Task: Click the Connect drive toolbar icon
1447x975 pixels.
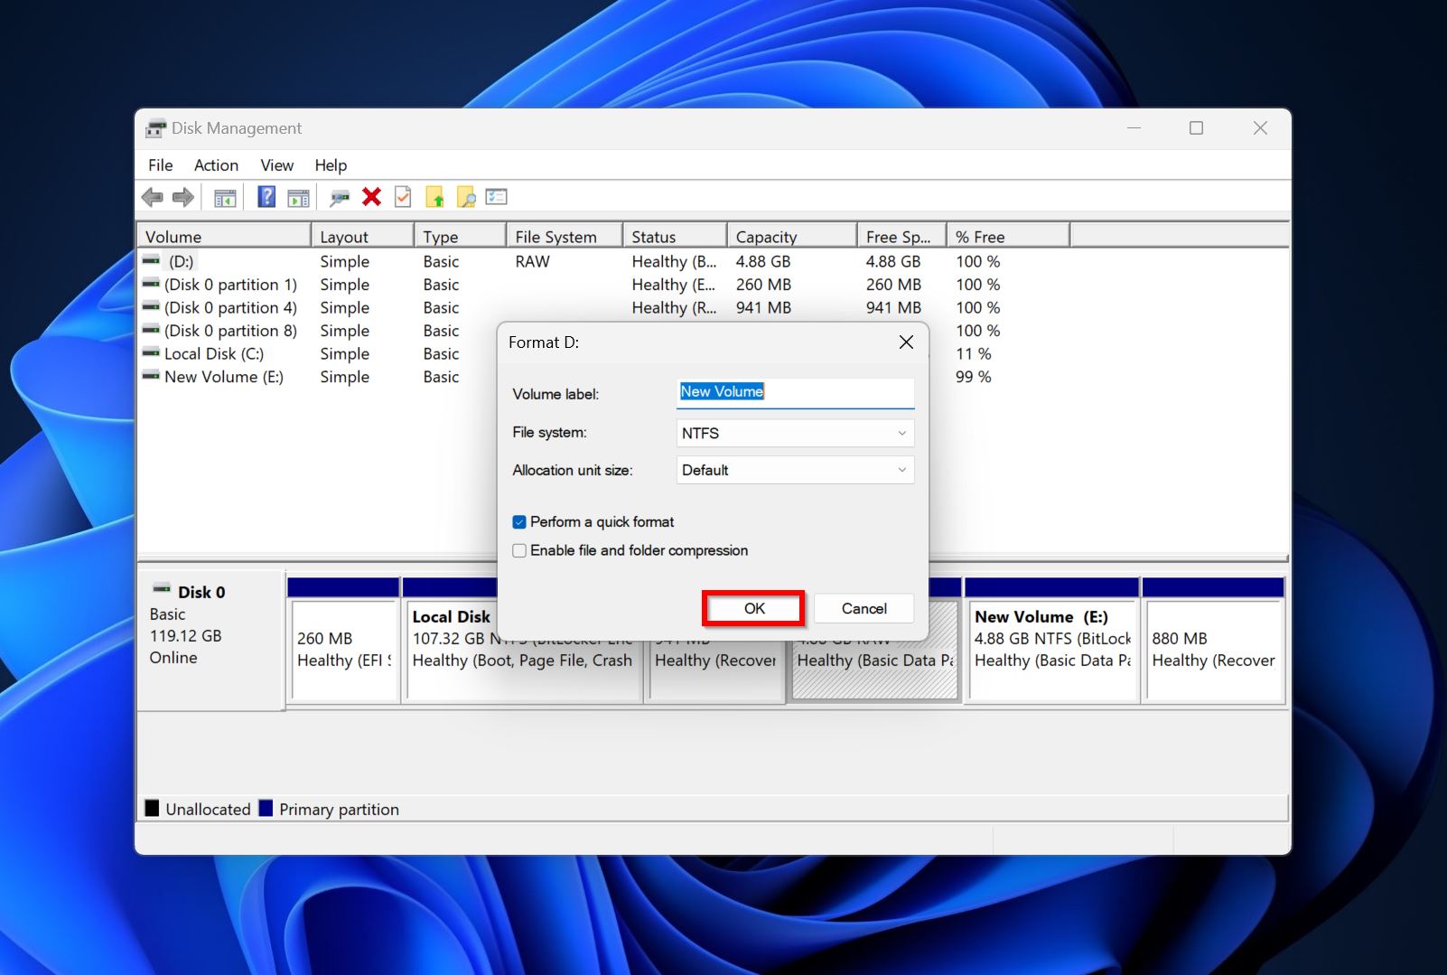Action: click(340, 197)
